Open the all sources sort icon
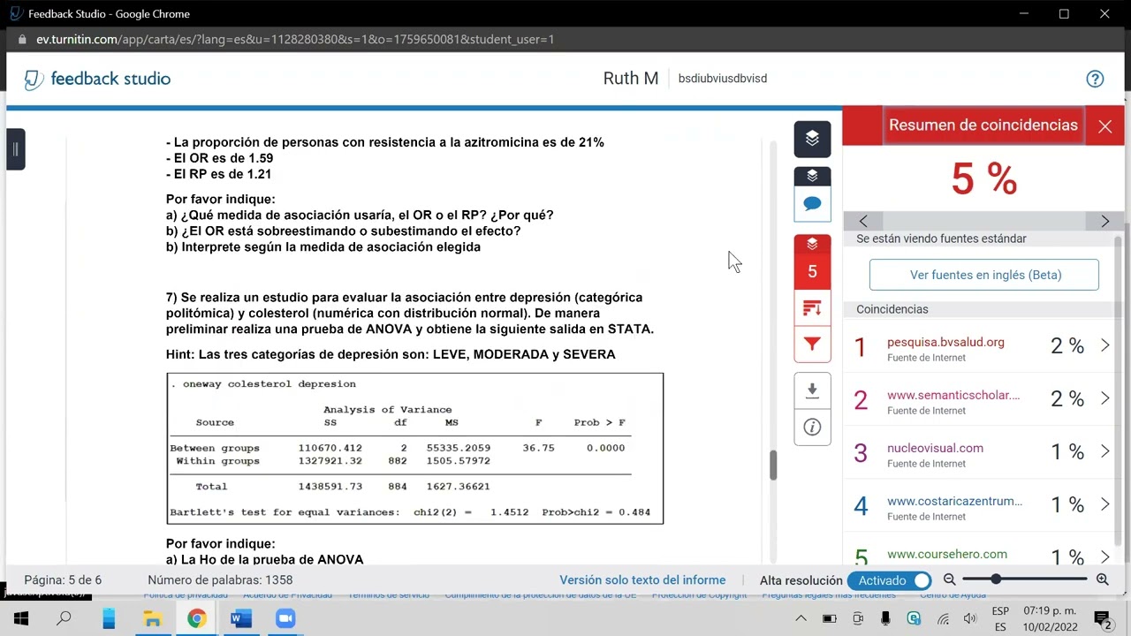This screenshot has height=636, width=1131. click(812, 308)
